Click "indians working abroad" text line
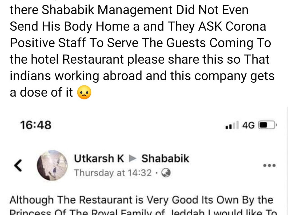Image resolution: width=288 pixels, height=215 pixels. click(x=142, y=76)
